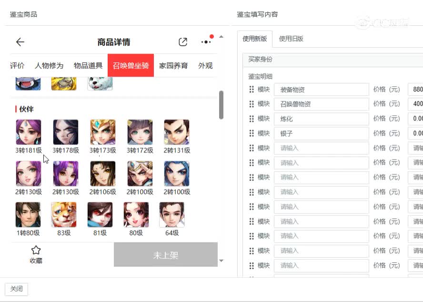Click the blue monster pet icon
This screenshot has height=302, width=423.
28,83
